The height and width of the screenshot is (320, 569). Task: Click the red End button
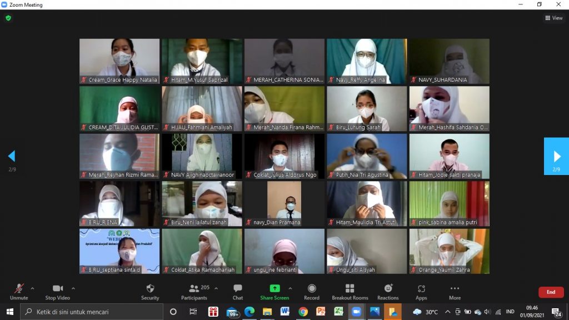[551, 292]
